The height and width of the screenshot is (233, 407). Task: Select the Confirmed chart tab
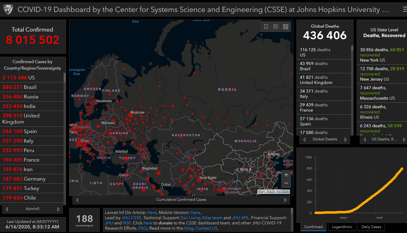coord(313,227)
